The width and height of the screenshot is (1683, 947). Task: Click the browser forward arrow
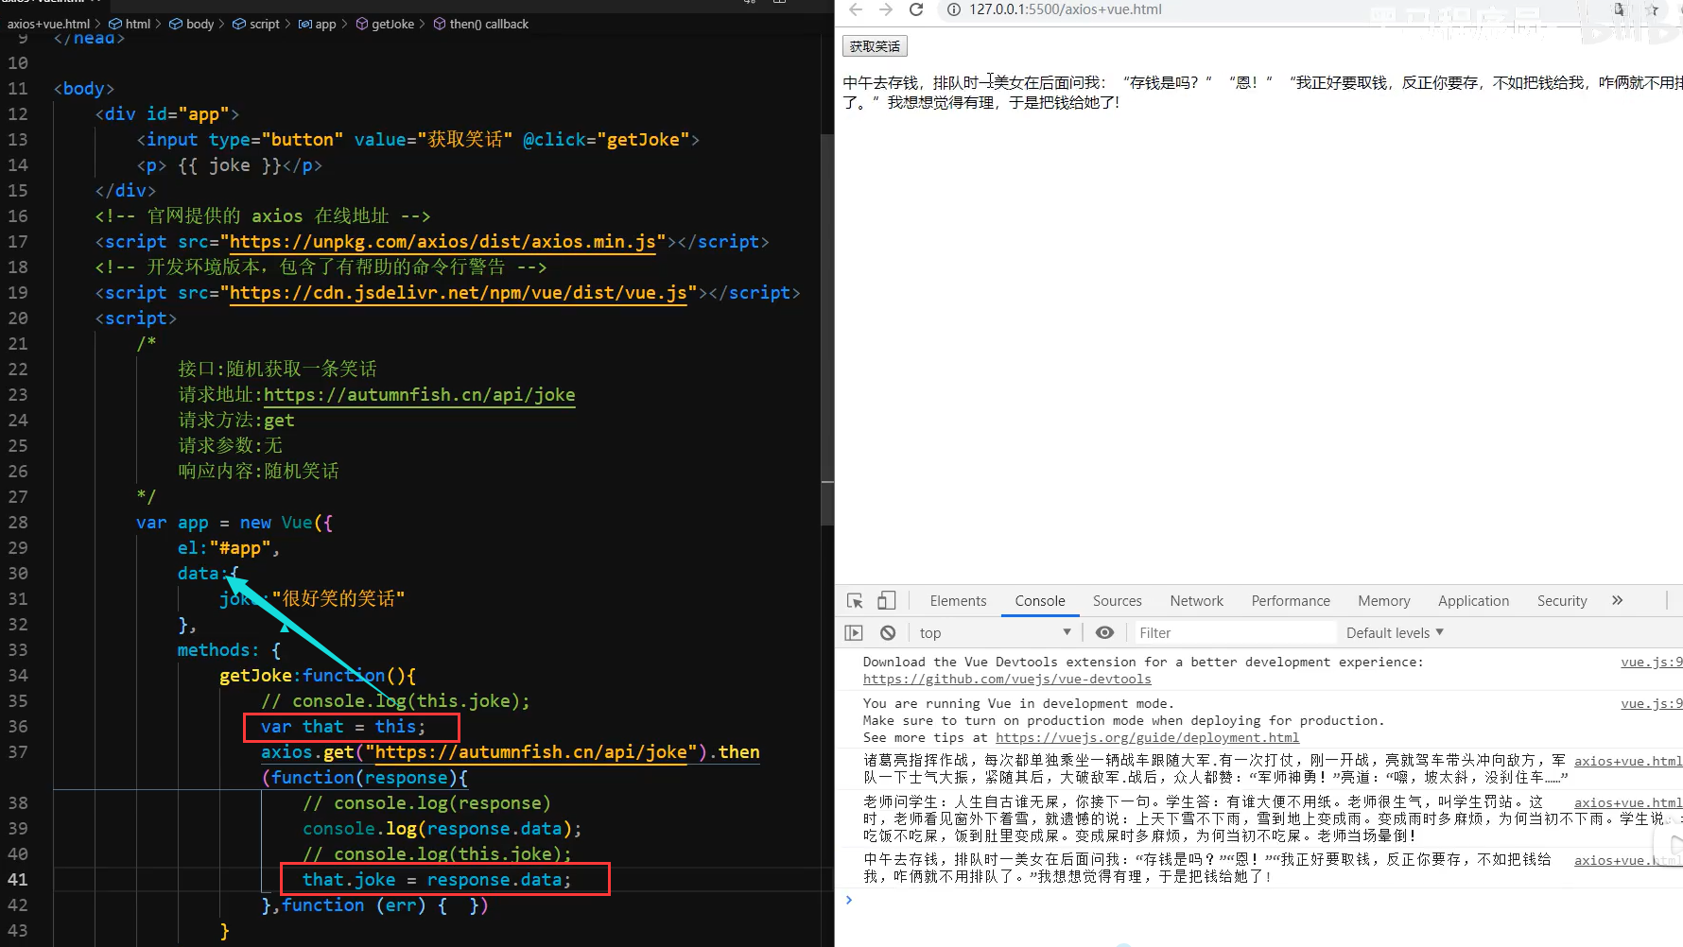pyautogui.click(x=885, y=9)
